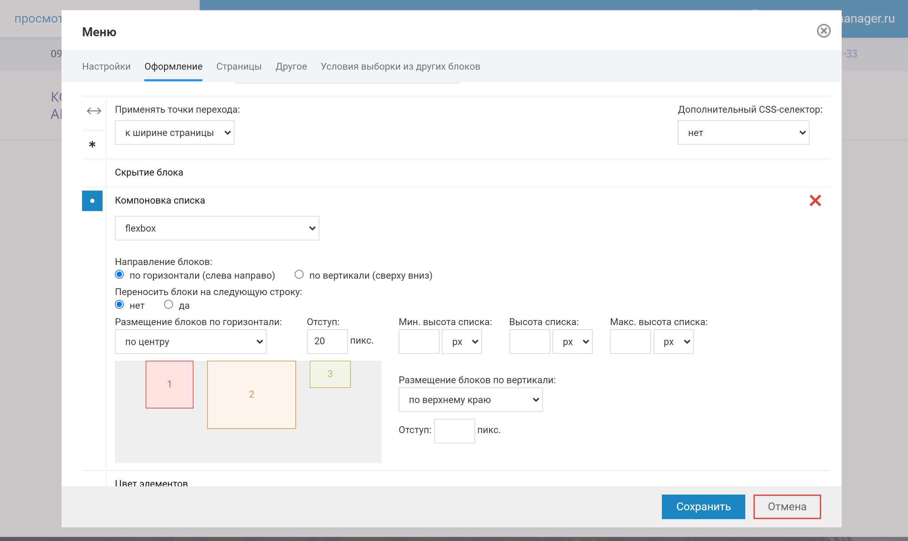The height and width of the screenshot is (541, 908).
Task: Open the flexbox layout dropdown
Action: (217, 228)
